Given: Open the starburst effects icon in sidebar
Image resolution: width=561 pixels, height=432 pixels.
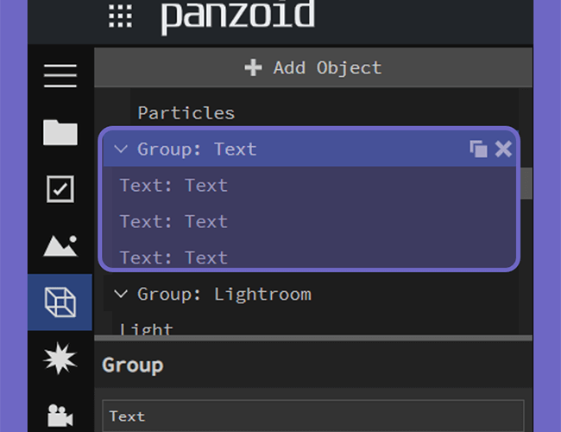Looking at the screenshot, I should [x=60, y=359].
